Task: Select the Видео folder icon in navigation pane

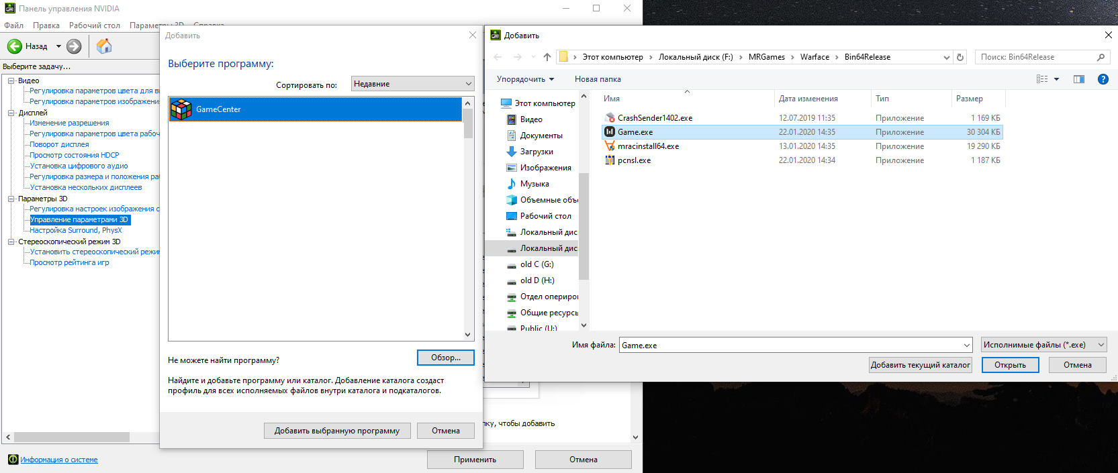Action: pyautogui.click(x=512, y=119)
